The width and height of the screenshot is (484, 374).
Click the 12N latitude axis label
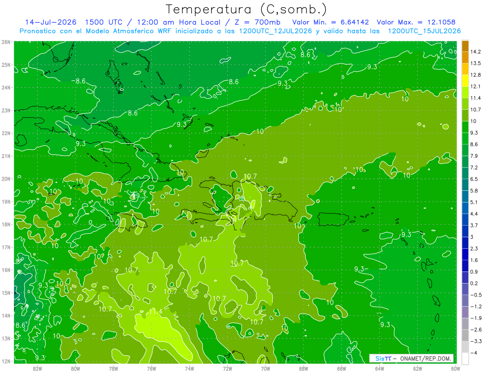(6, 361)
